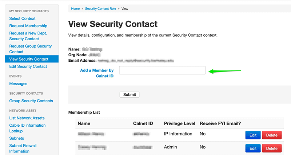Open Edit Security Contact in sidebar
This screenshot has width=291, height=155.
coord(28,66)
